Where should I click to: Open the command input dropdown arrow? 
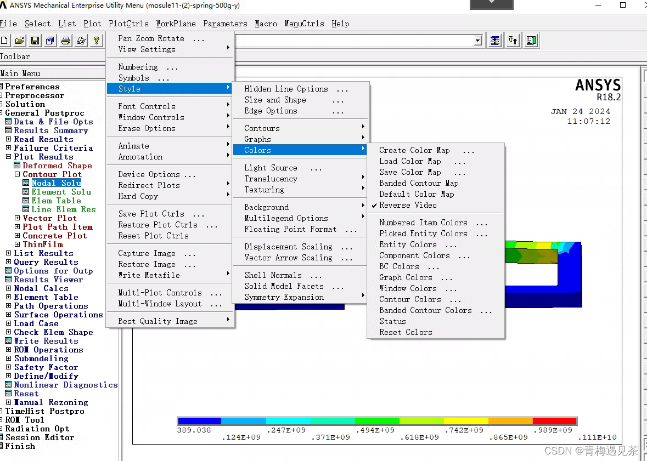point(478,41)
